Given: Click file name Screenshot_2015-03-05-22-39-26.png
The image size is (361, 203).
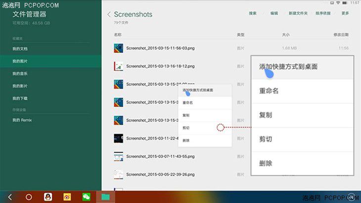Looking at the screenshot, I should (160, 175).
